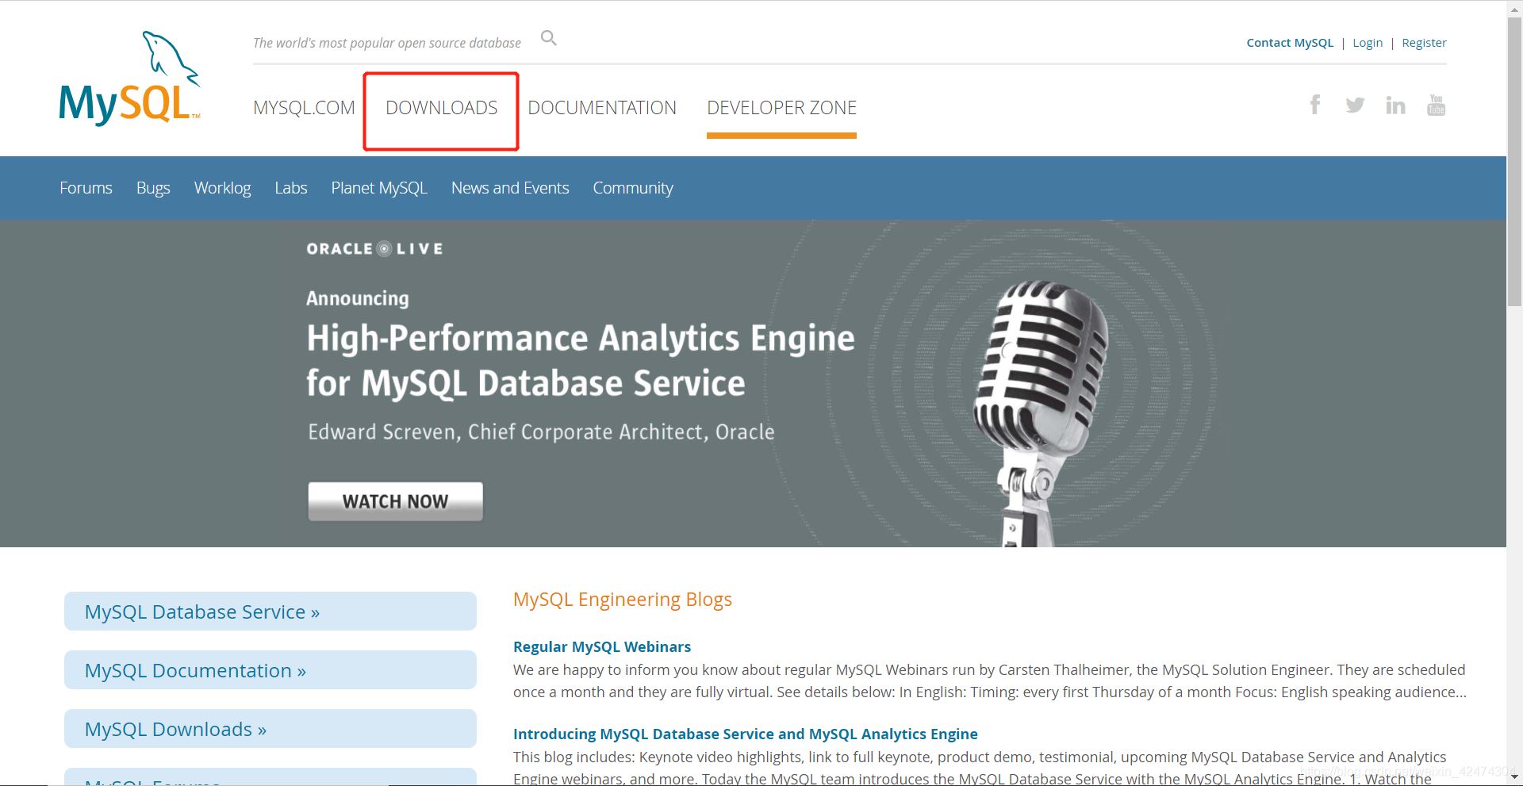Select the MYSQL.COM tab
Screen dimensions: 1523x786
[304, 109]
